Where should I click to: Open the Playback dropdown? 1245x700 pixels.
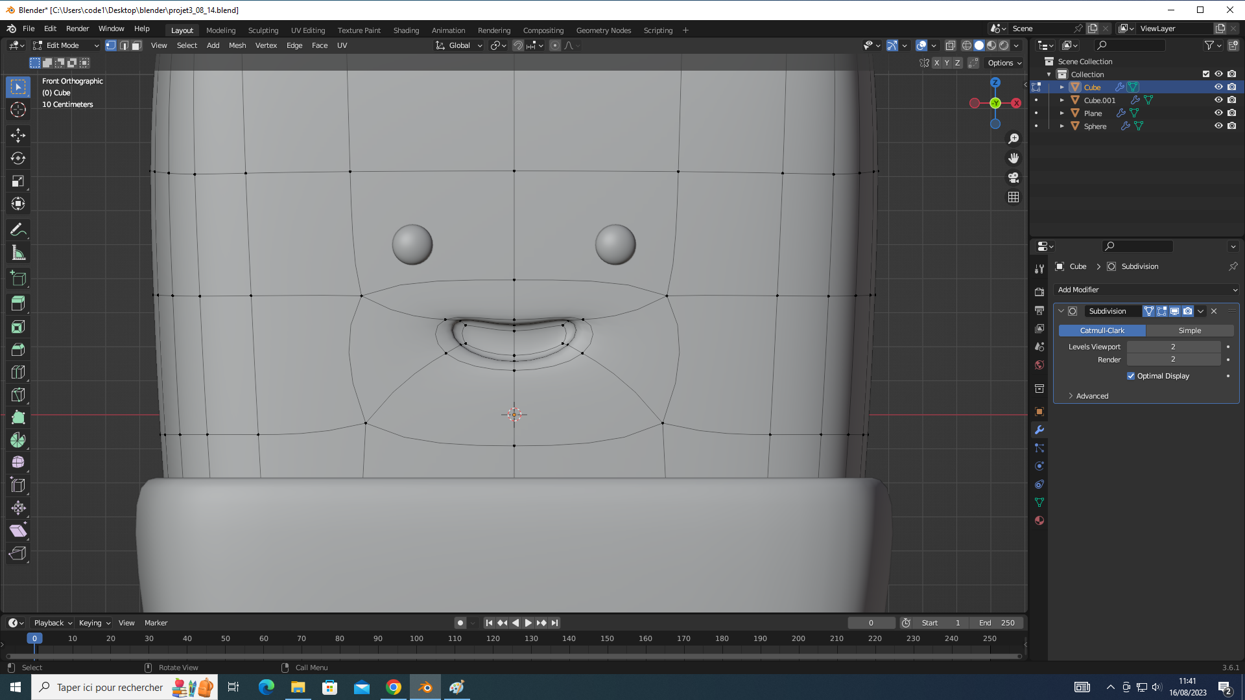click(x=53, y=623)
